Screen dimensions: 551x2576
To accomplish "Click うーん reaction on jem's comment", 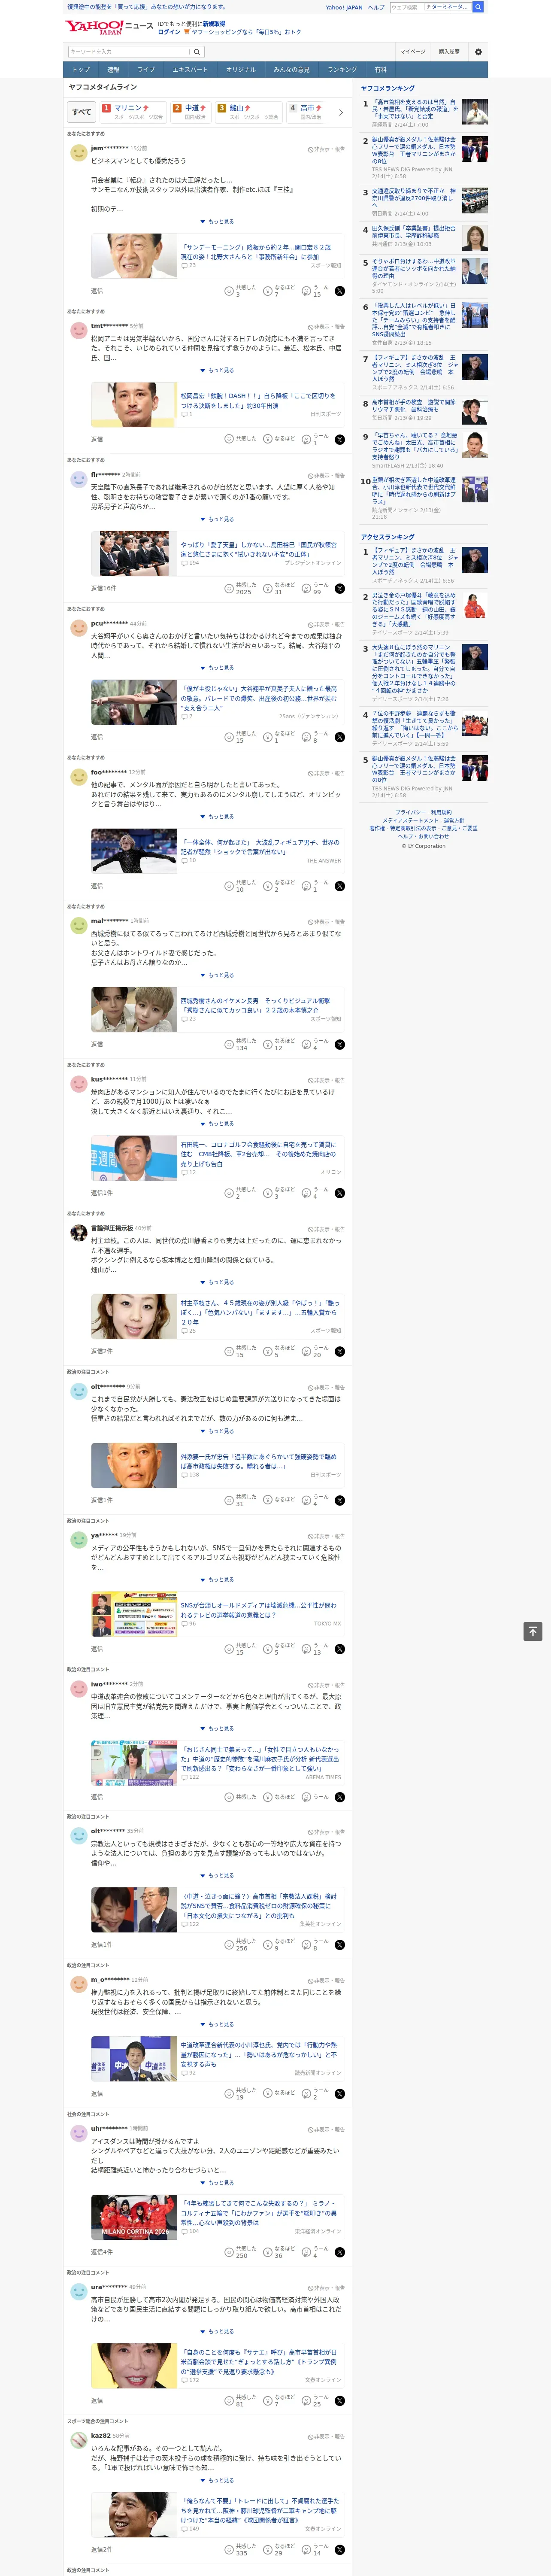I will [316, 291].
